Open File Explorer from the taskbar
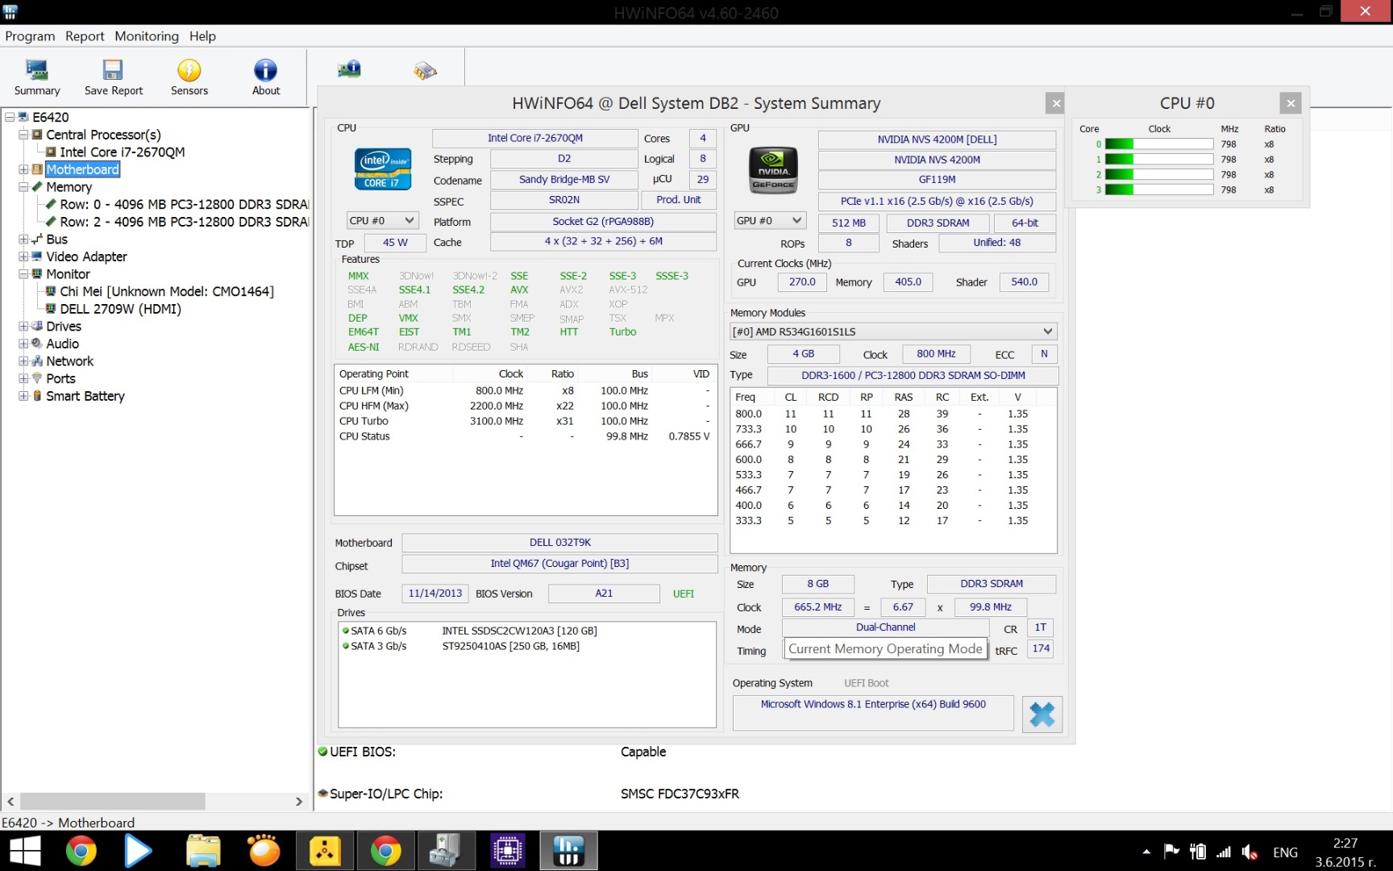The height and width of the screenshot is (871, 1393). click(x=203, y=851)
